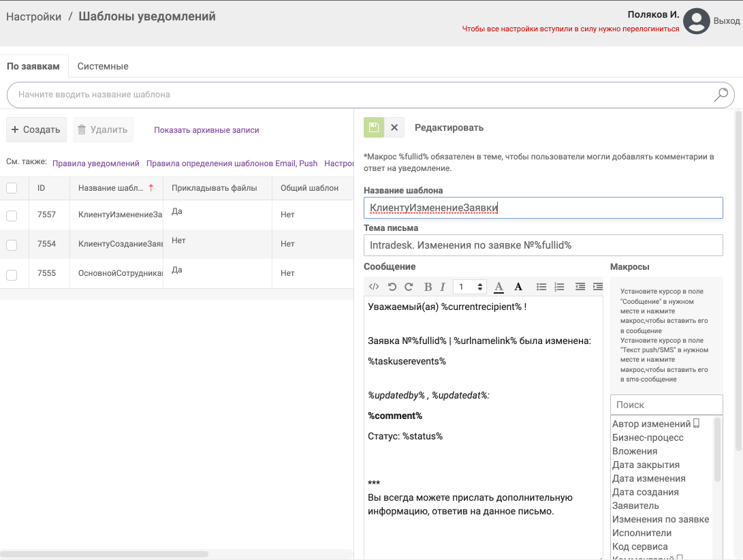Click ID cell 7554
The width and height of the screenshot is (743, 560).
coord(46,244)
